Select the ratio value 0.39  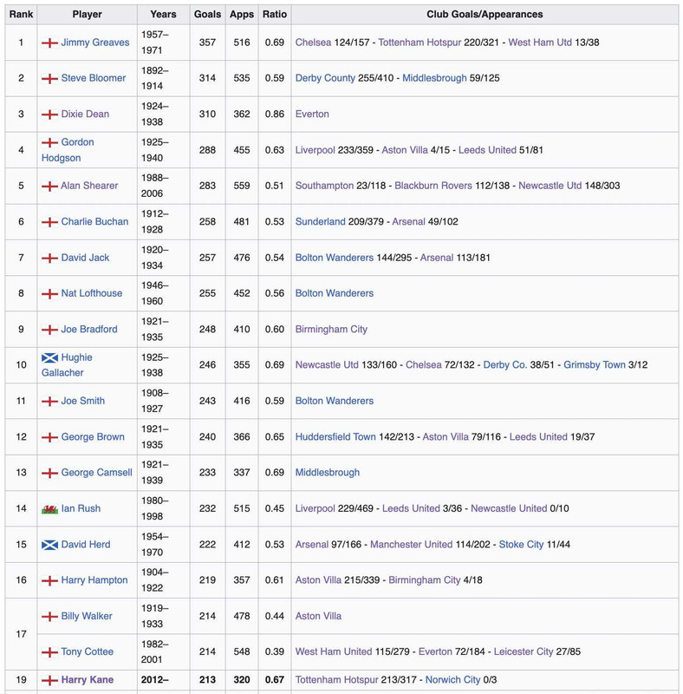click(x=275, y=651)
